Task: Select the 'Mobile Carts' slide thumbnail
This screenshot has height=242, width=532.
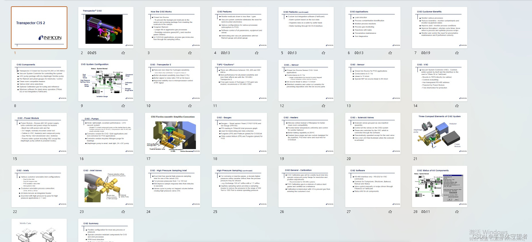Action: coord(39,230)
